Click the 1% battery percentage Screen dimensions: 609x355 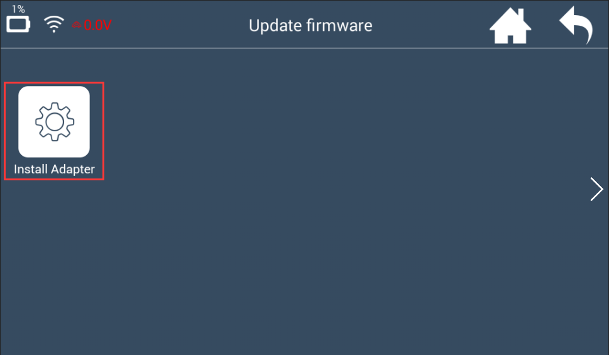18,9
